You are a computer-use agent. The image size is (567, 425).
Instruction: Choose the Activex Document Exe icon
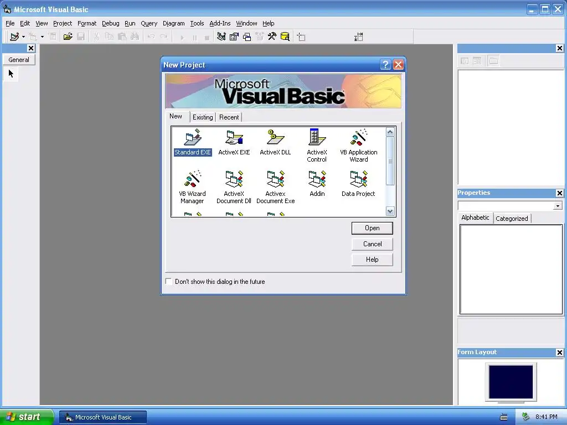pos(275,187)
